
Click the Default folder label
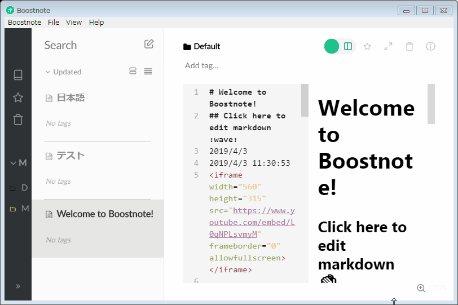[x=207, y=46]
